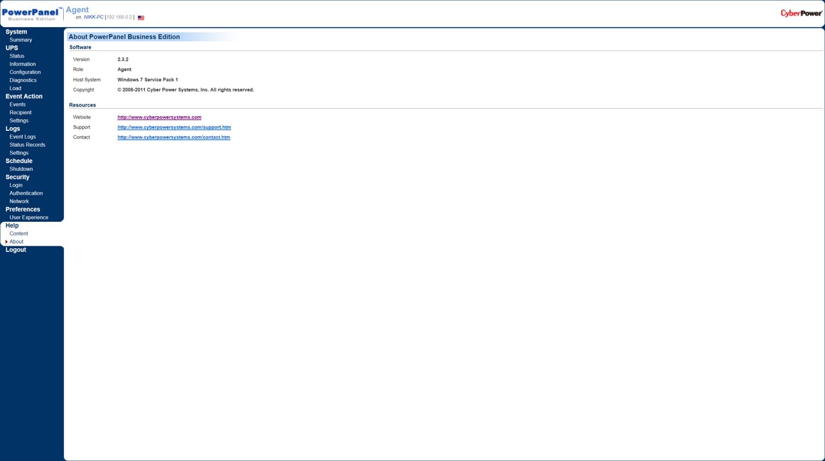
Task: Select About in the sidebar
Action: [16, 242]
